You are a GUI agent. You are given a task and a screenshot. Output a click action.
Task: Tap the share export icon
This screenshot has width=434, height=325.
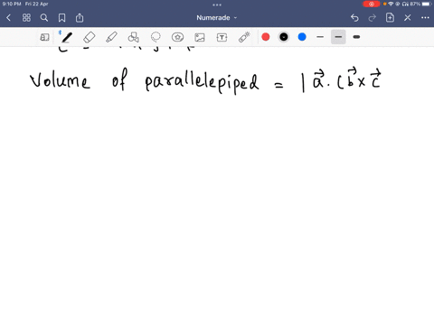80,18
